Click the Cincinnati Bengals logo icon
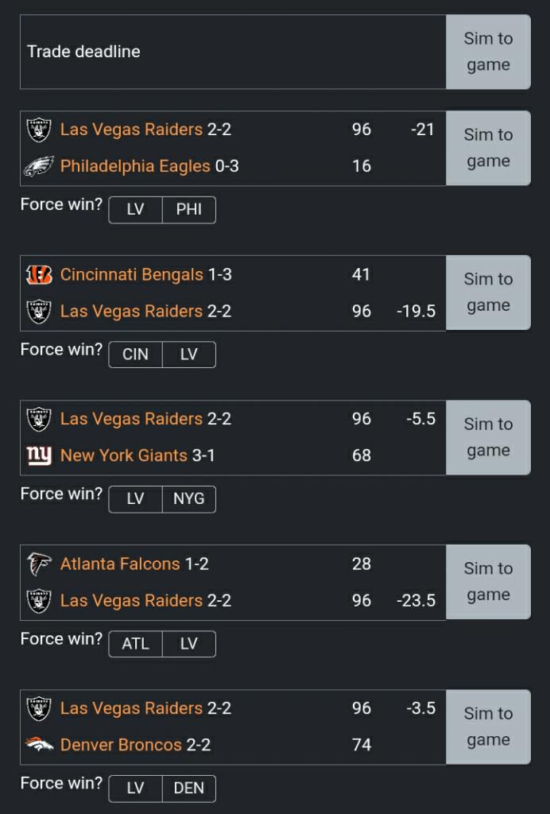Screen dimensions: 550x814 tap(39, 274)
